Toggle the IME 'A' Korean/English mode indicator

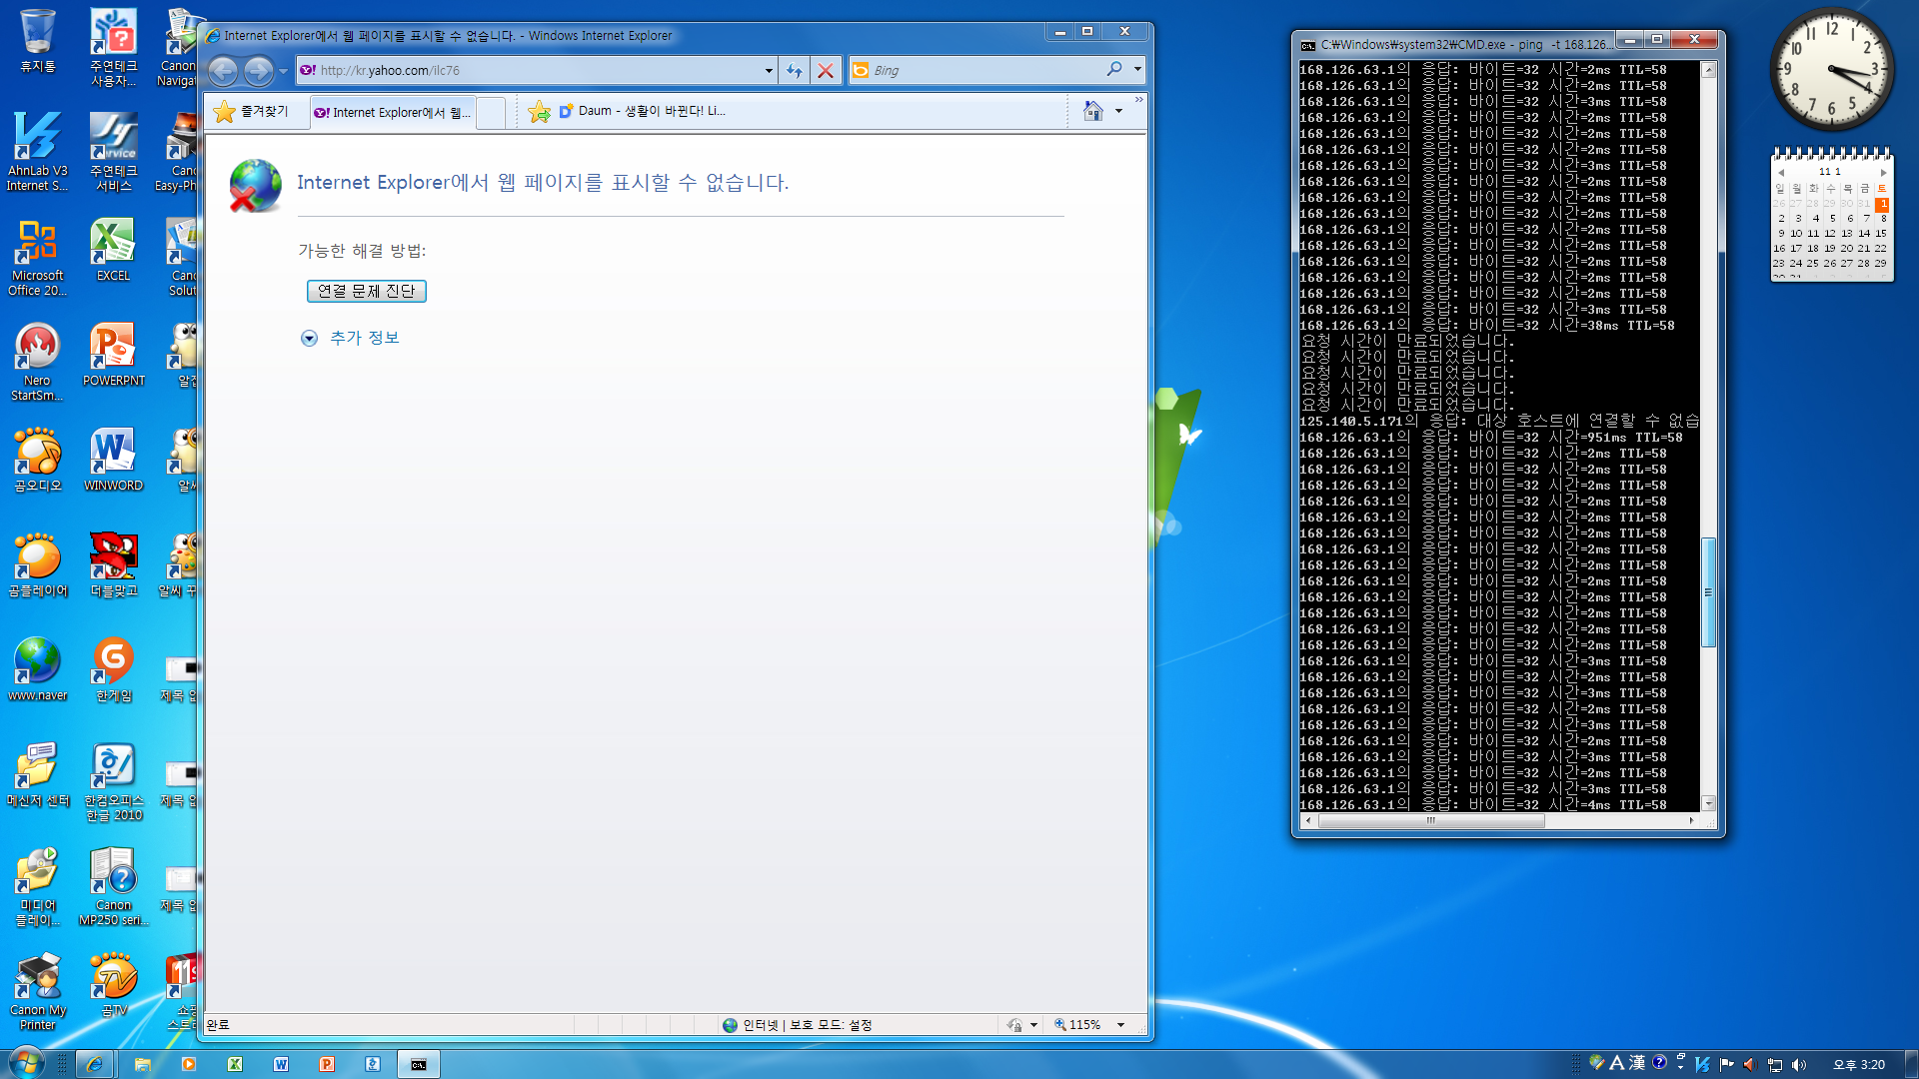pyautogui.click(x=1617, y=1063)
